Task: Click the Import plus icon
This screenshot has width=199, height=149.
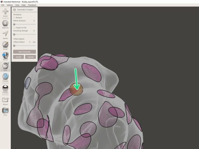Action: (5, 12)
